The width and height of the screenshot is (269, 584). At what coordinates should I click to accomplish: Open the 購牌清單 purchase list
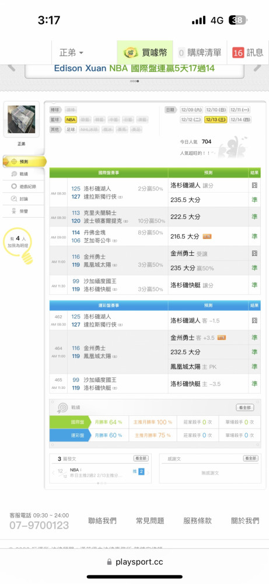200,53
